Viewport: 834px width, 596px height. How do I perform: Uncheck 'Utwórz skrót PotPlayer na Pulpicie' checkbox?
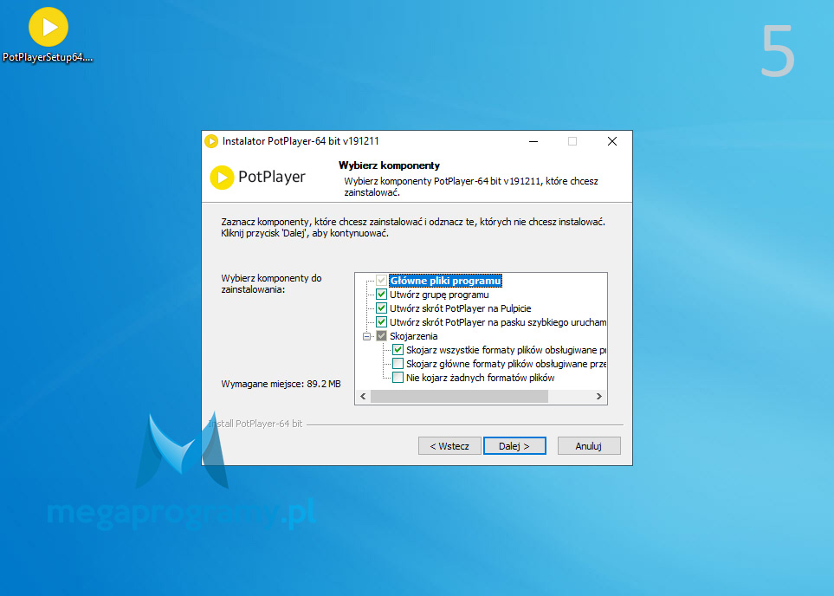coord(381,308)
